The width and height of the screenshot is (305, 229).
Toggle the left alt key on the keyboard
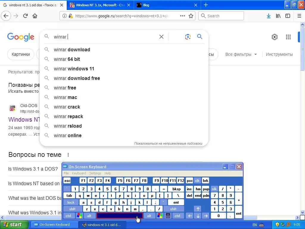(x=89, y=216)
